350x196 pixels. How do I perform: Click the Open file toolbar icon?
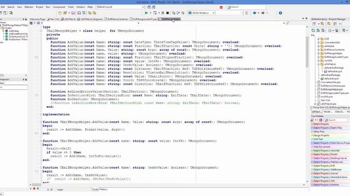pos(65,13)
